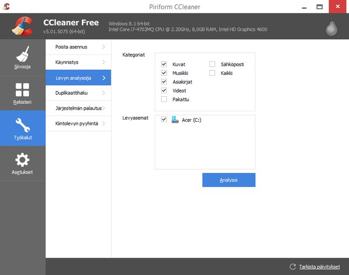Maximize the CCleaner window
Screen dimensions: 349x275
319,7
